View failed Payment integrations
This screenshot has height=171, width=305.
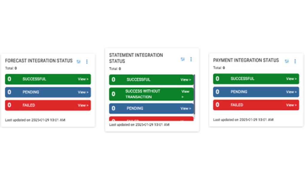[x=292, y=105]
